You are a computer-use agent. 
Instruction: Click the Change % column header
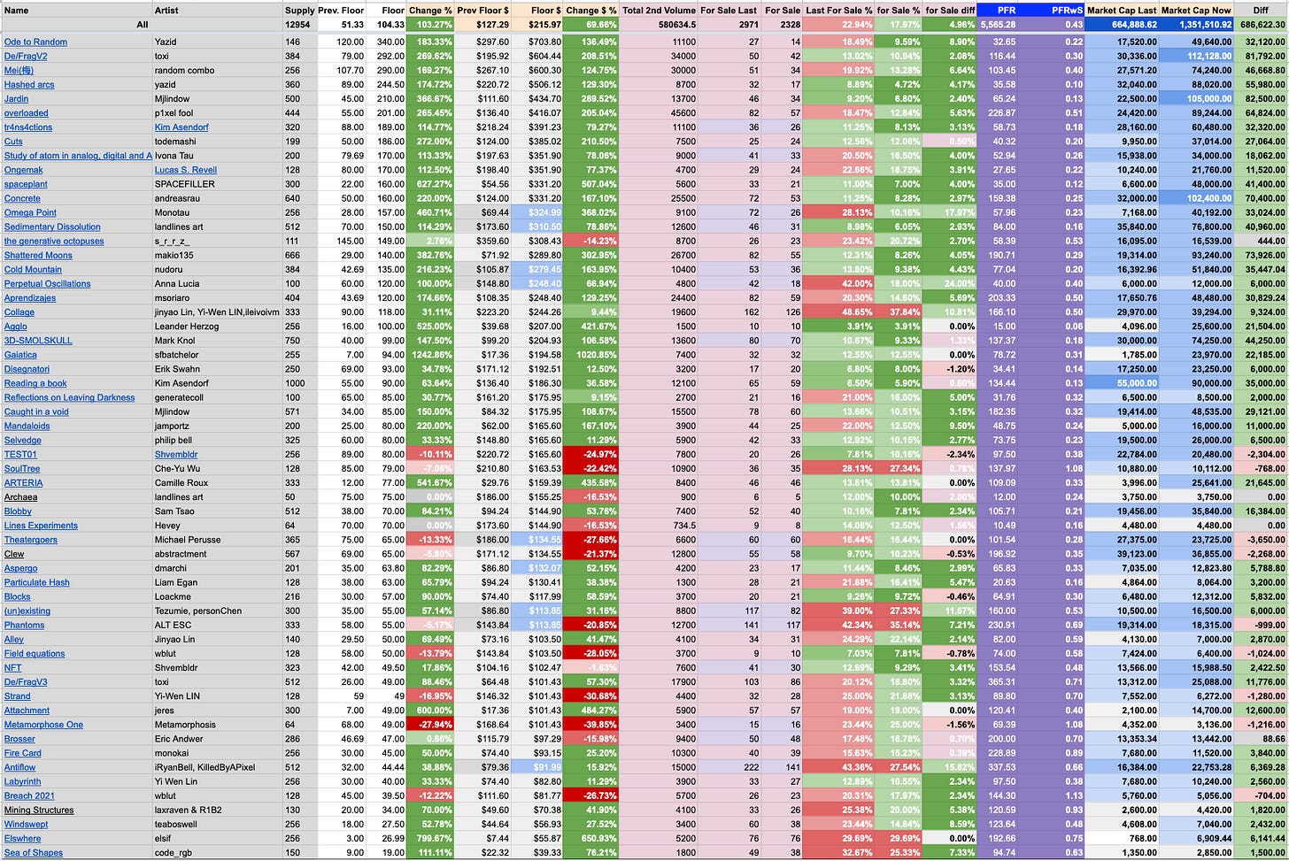click(430, 10)
